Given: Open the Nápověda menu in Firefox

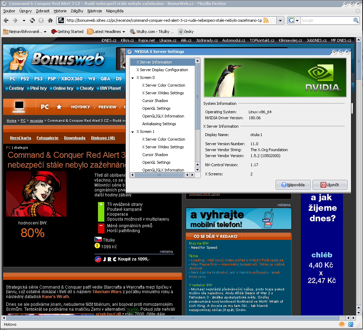Looking at the screenshot, I should pos(114,11).
